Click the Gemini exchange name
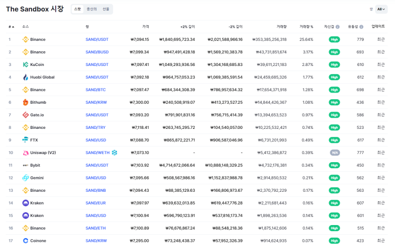 [x=37, y=177]
